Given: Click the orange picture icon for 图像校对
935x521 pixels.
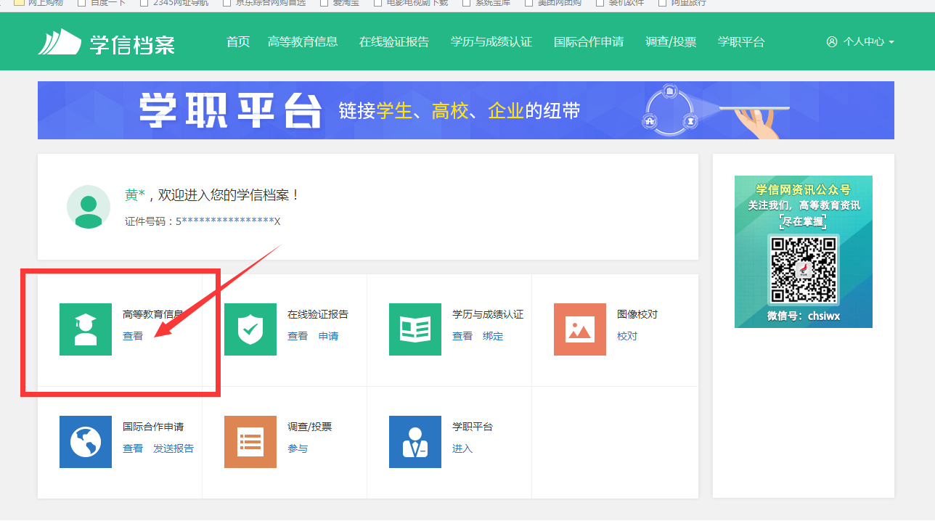Looking at the screenshot, I should pos(580,329).
